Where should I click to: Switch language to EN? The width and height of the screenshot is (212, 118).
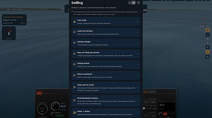[x=134, y=3]
